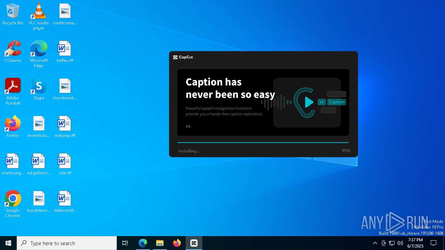Select the animalcou image file icon
The width and height of the screenshot is (445, 250).
(x=39, y=127)
